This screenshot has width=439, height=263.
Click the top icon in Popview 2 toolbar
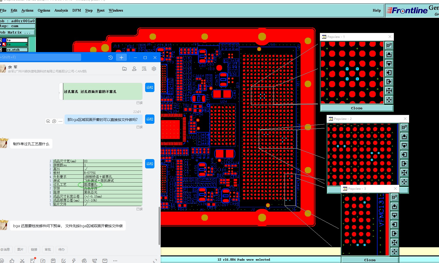404,127
